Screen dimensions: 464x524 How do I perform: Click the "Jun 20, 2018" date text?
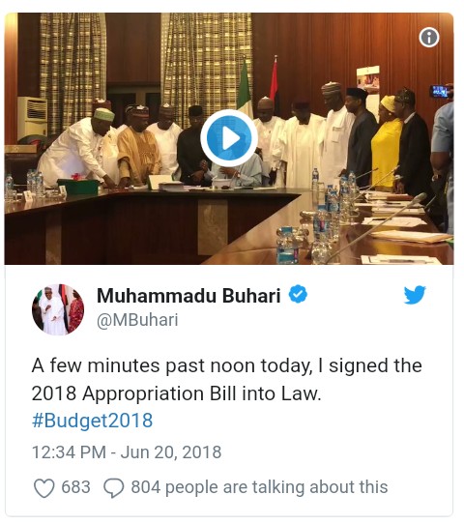coord(171,452)
